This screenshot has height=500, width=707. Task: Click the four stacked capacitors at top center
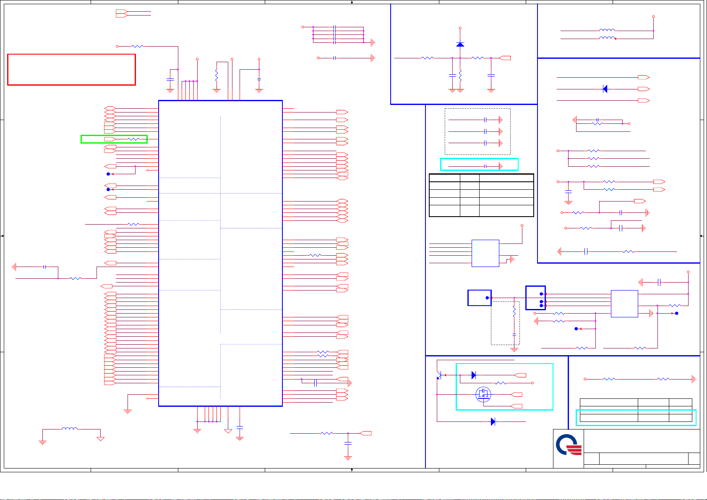334,34
